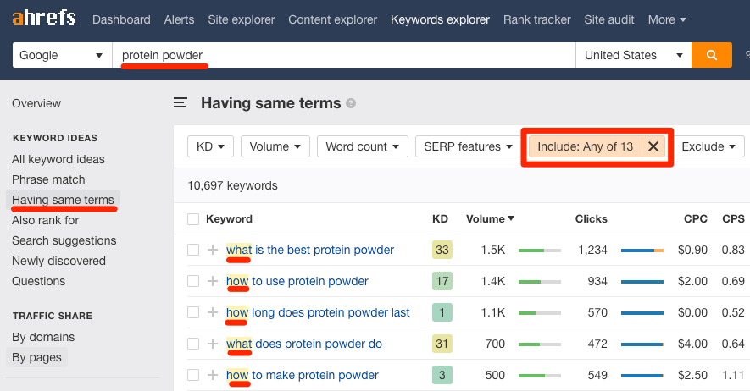Open the More menu in top navigation

click(x=667, y=19)
